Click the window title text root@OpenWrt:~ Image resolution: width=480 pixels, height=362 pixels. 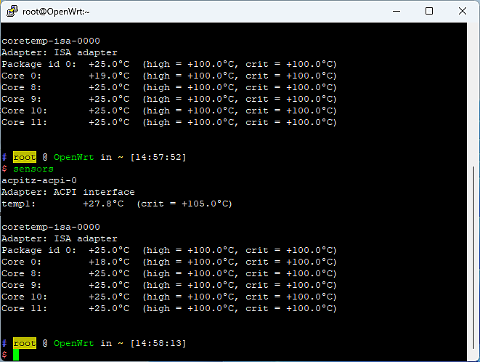click(x=57, y=12)
